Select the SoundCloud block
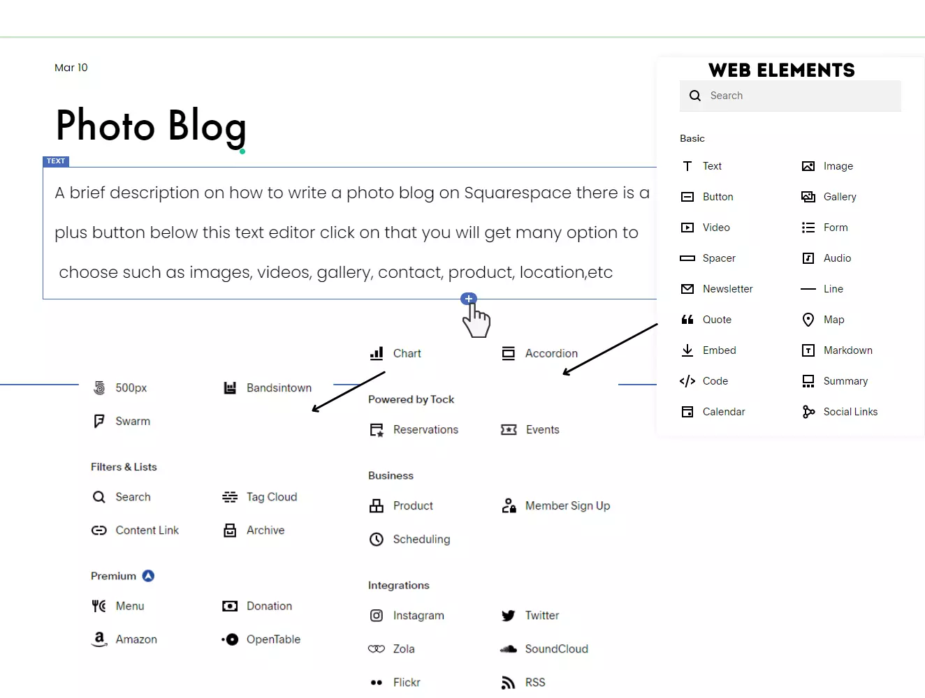Image resolution: width=925 pixels, height=698 pixels. [544, 649]
